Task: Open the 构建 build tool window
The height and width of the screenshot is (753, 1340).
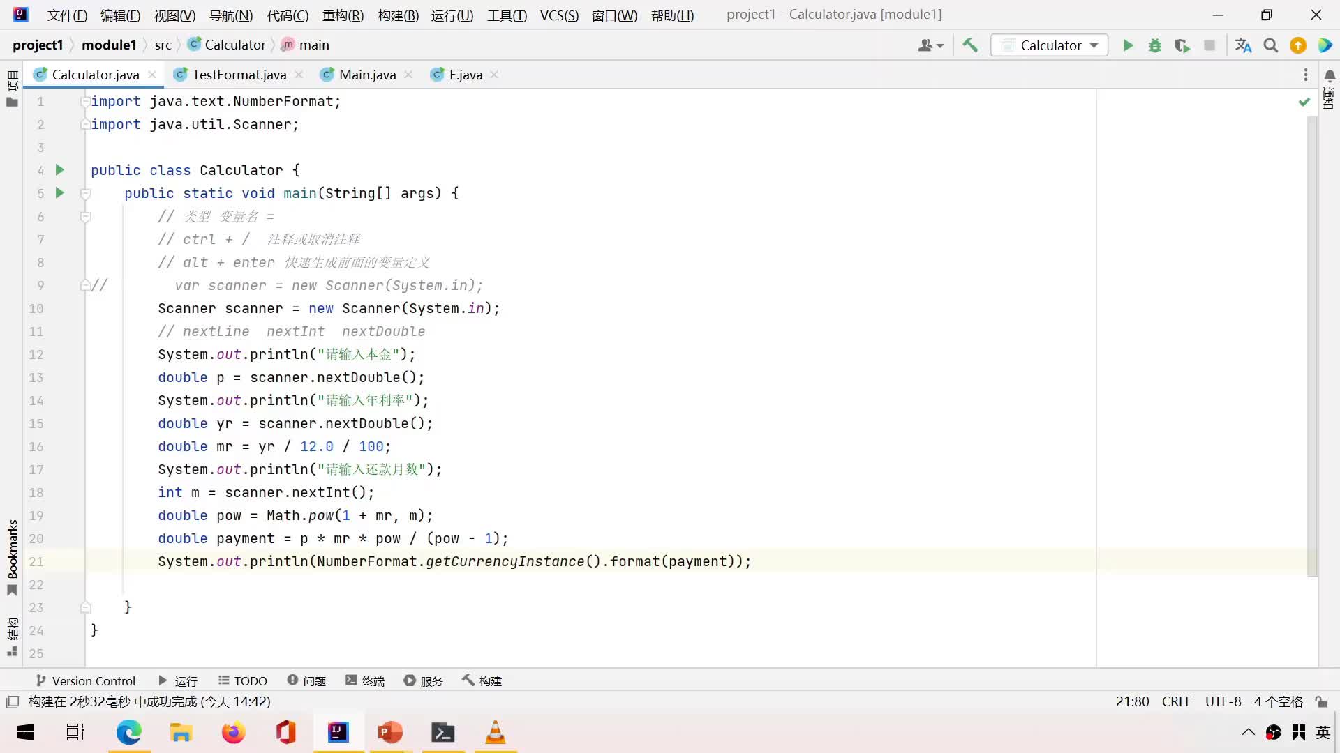Action: (x=482, y=680)
